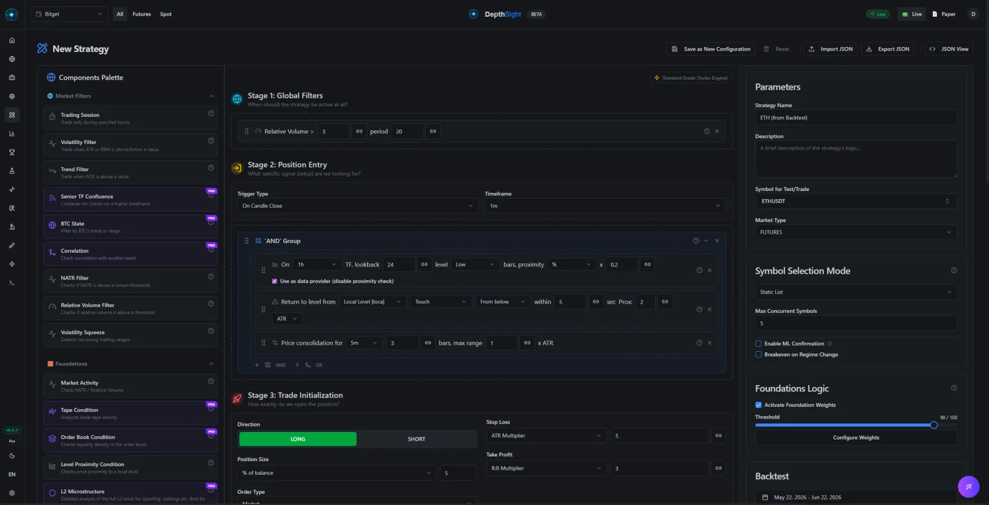Select the Spot market tab
The width and height of the screenshot is (989, 505).
click(166, 14)
